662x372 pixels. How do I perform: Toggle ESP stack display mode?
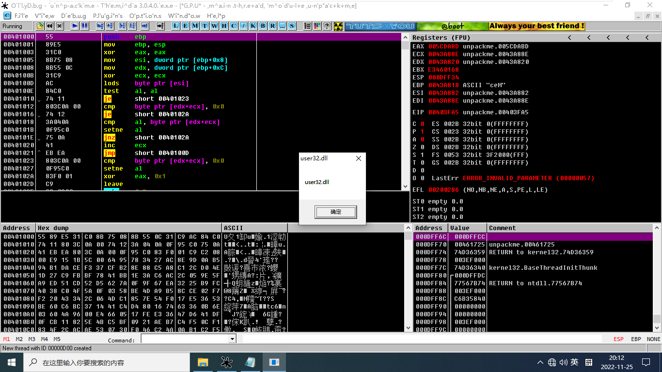pyautogui.click(x=618, y=339)
